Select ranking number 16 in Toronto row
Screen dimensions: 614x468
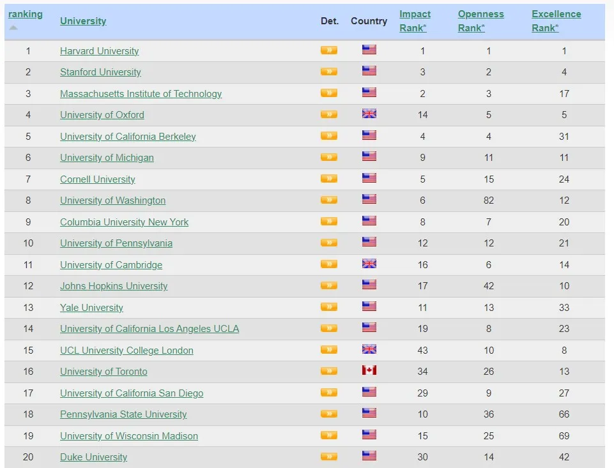[28, 372]
